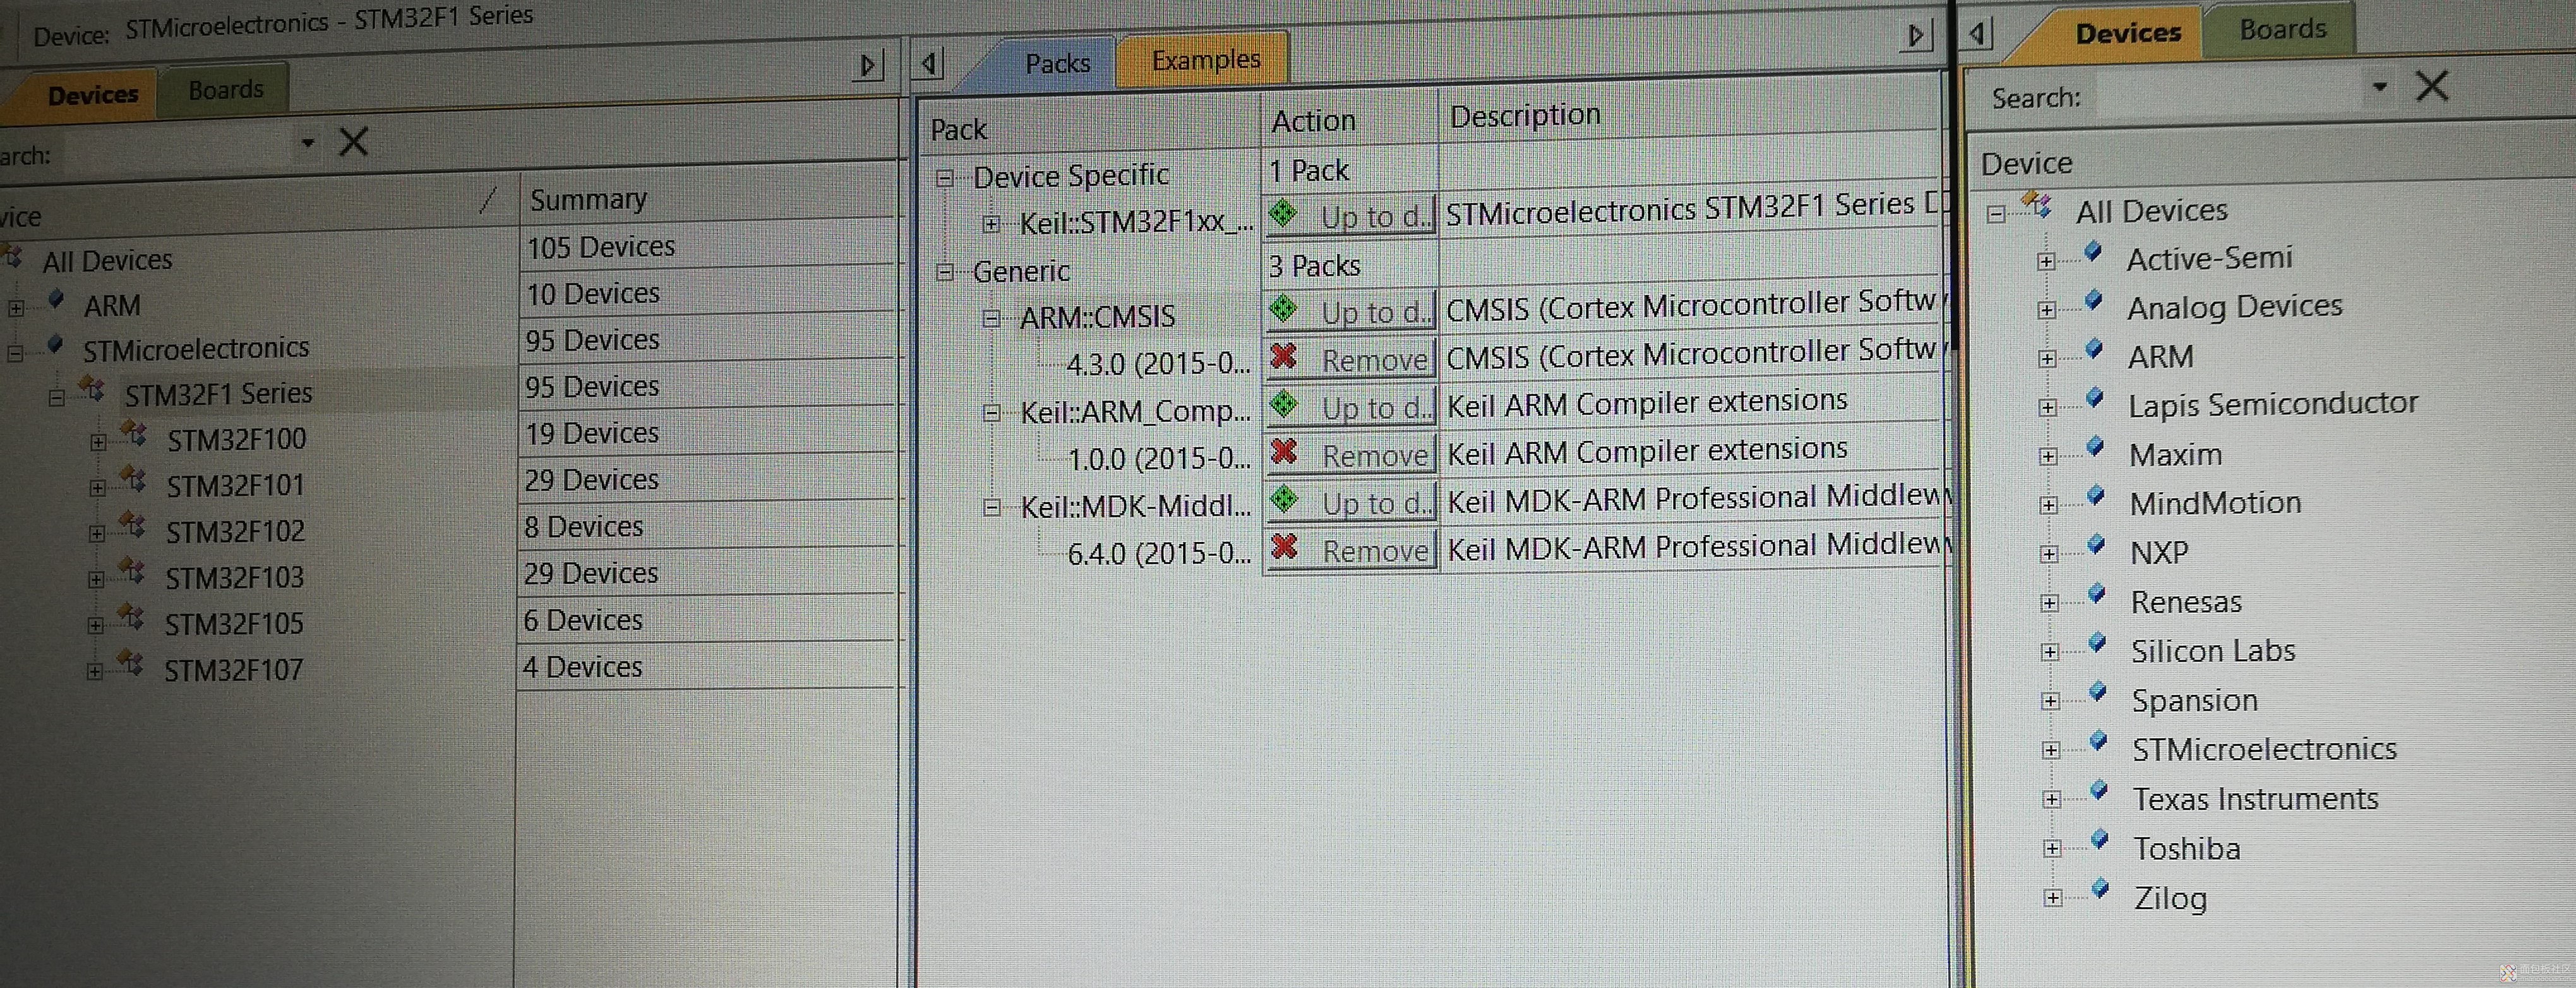Viewport: 2576px width, 988px height.
Task: Expand Lapis Semiconductor vendor
Action: tap(2047, 408)
